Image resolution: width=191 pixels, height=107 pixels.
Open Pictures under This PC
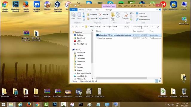point(78,67)
